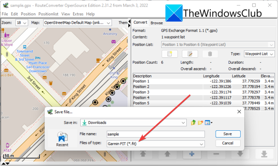Open the Position List dropdown
This screenshot has height=166, width=278.
point(218,44)
